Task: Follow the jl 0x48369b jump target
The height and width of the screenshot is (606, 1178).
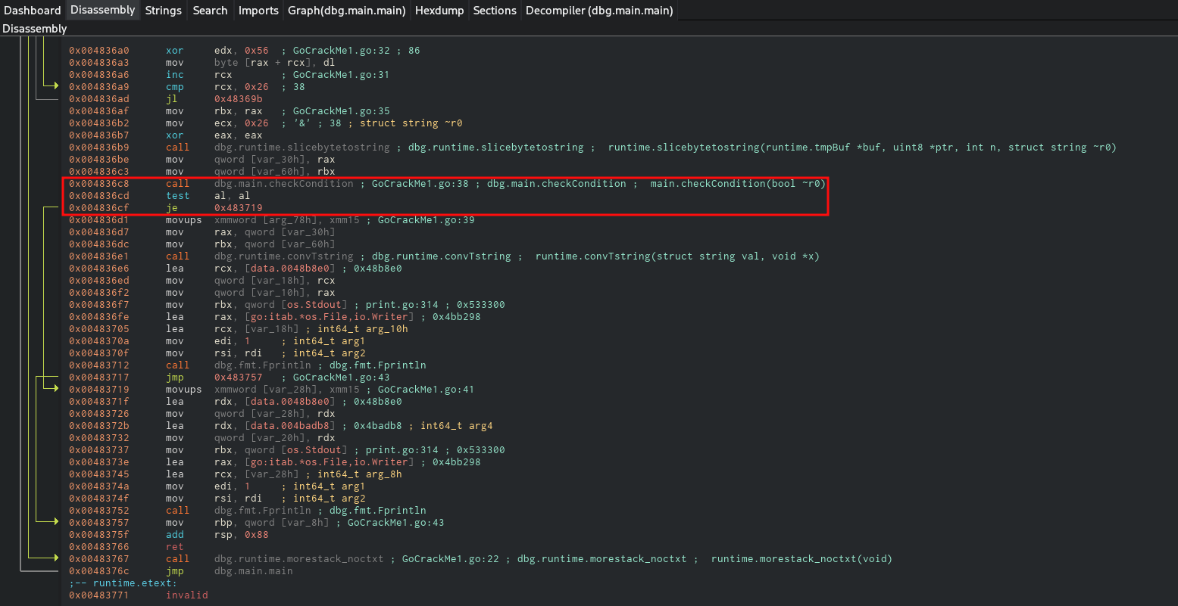Action: coord(238,99)
